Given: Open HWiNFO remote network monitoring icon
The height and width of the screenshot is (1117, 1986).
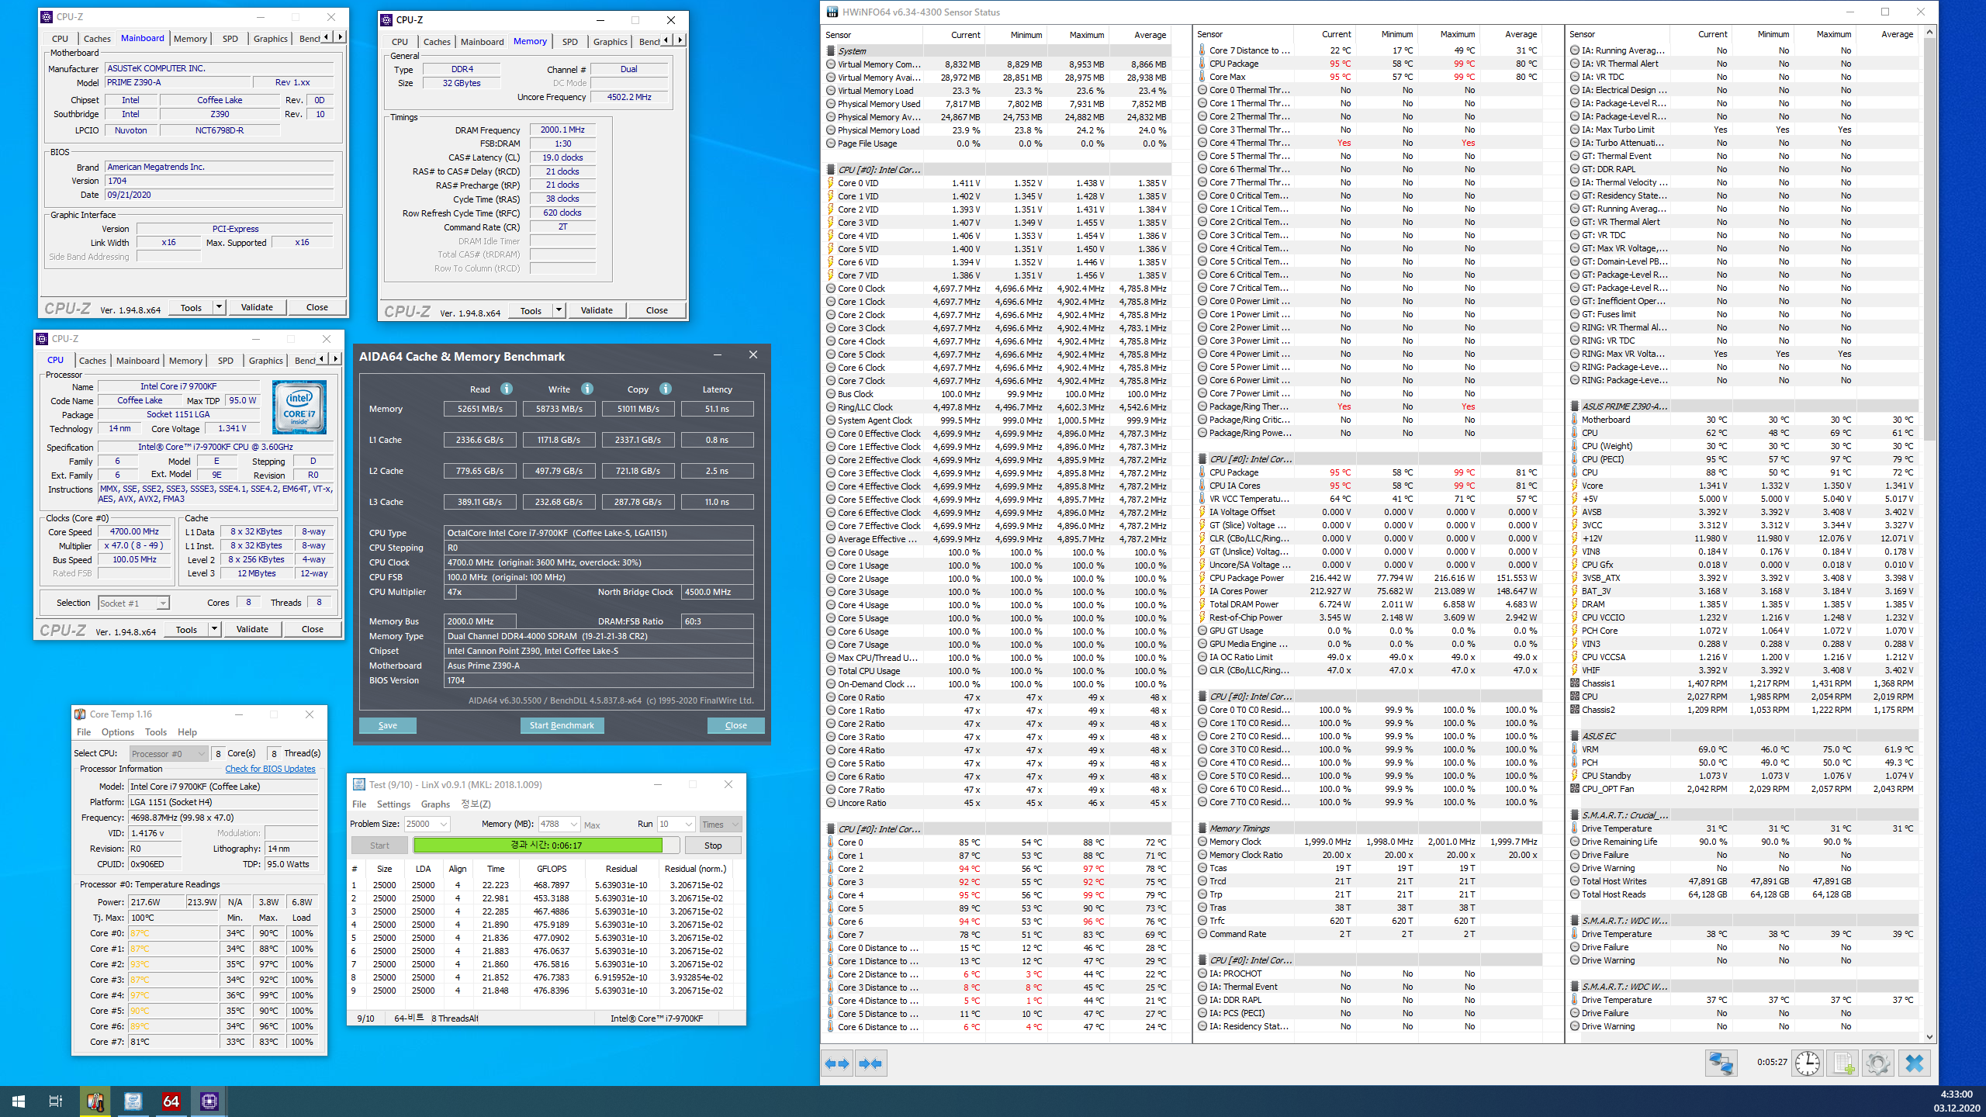Looking at the screenshot, I should [1720, 1063].
